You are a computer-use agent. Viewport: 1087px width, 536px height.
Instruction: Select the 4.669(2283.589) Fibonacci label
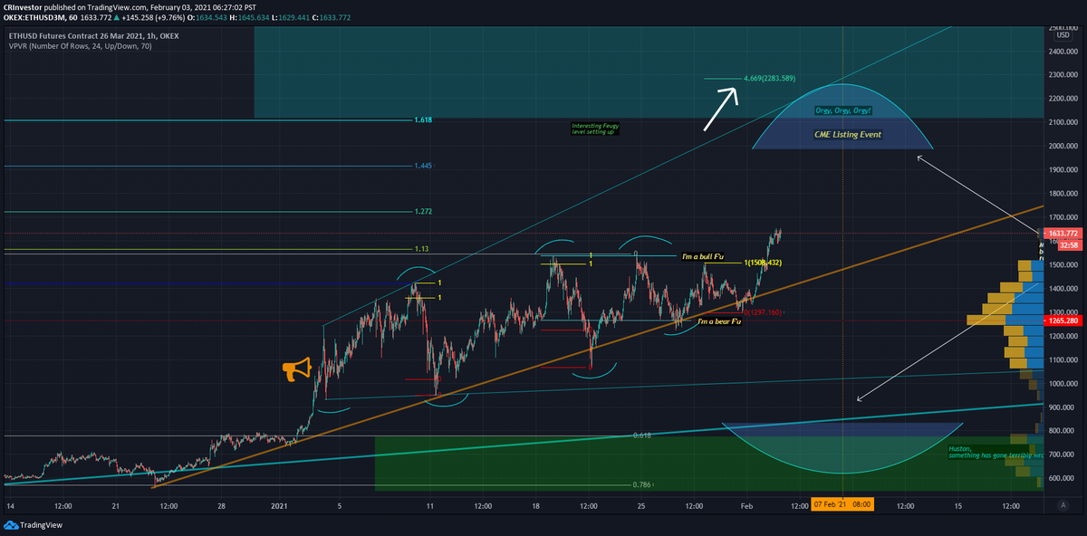point(769,78)
